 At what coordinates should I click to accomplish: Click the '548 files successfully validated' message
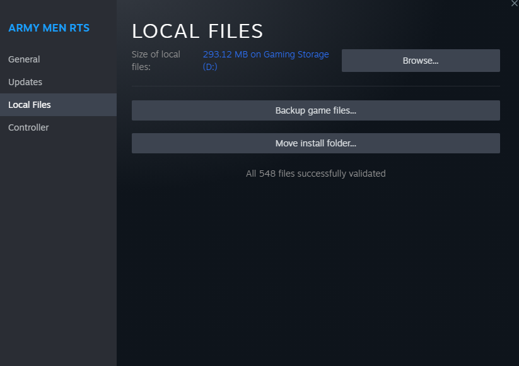click(315, 174)
